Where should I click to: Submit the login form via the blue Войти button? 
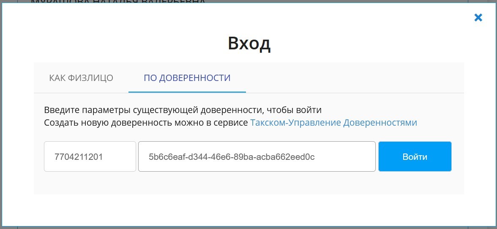coord(415,157)
